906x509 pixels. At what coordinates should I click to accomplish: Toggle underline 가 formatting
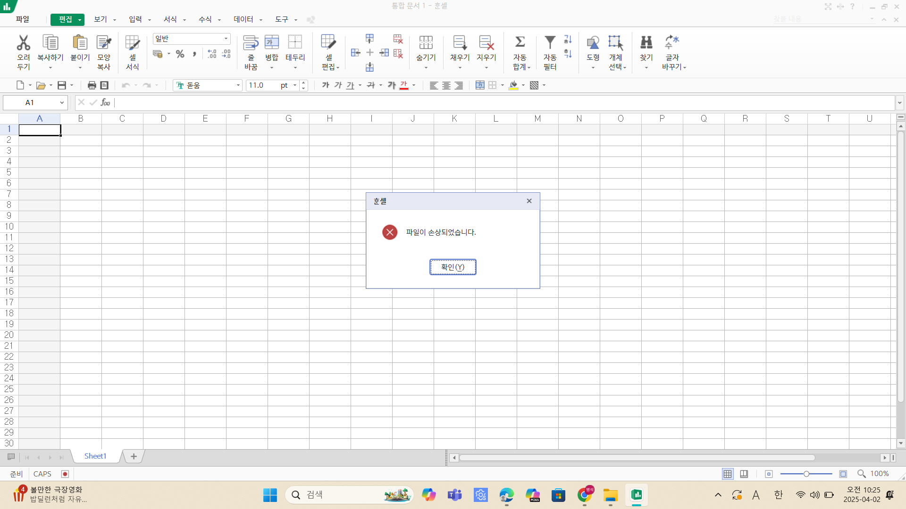(x=350, y=85)
